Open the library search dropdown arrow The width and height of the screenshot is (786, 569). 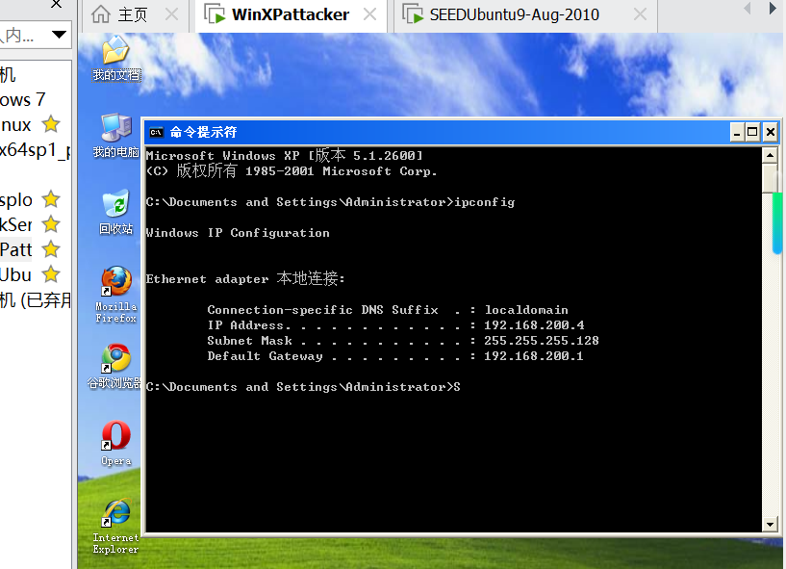59,35
